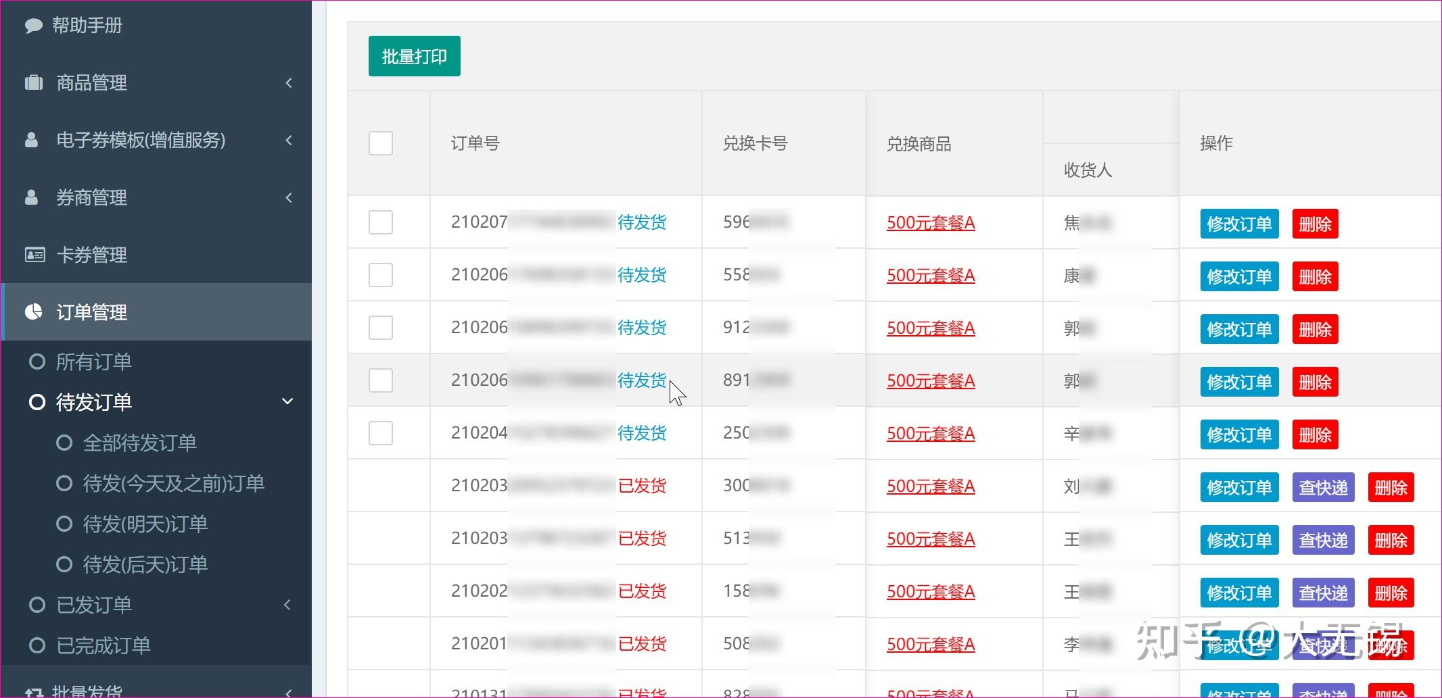The image size is (1442, 698).
Task: Click the circle icon beside 已完成订单
Action: (37, 645)
